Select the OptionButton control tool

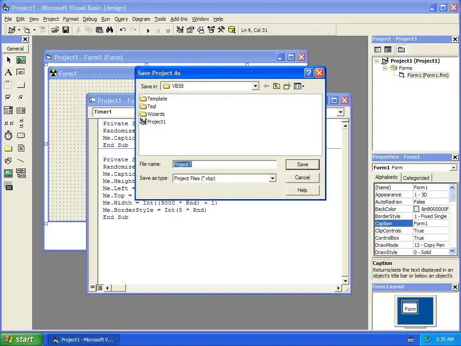point(21,97)
